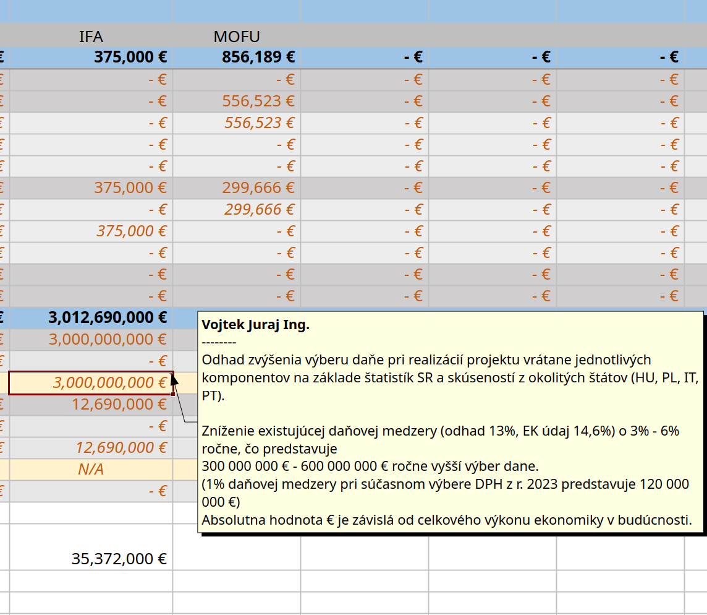Click the Vojtek Juraj Ing. comment box
707x615 pixels.
450,421
